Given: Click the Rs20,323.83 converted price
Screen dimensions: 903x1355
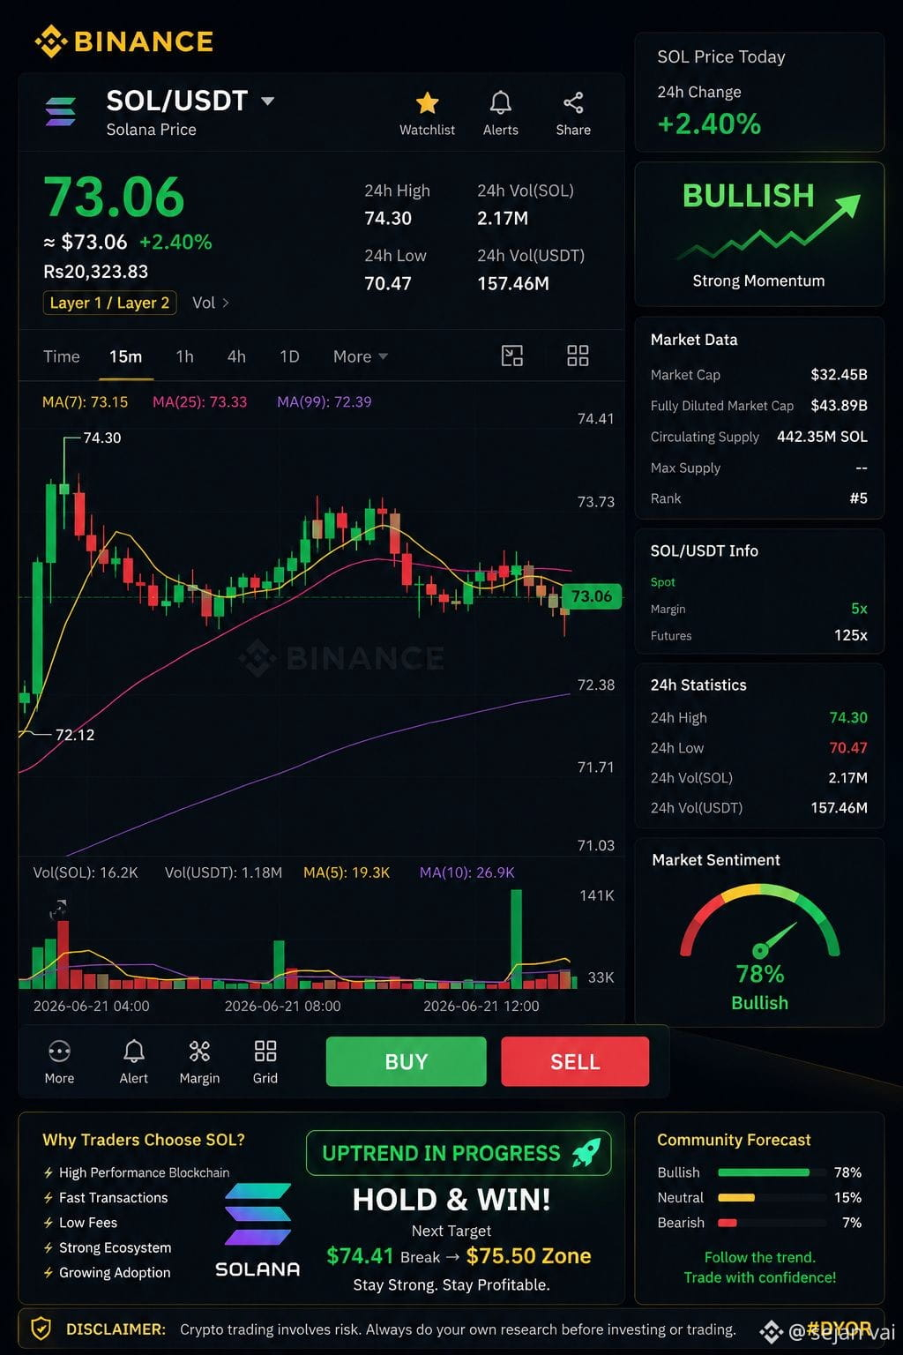Looking at the screenshot, I should click(x=95, y=272).
